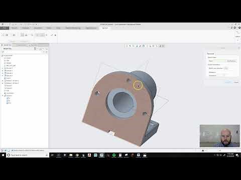The width and height of the screenshot is (241, 180).
Task: Open the File menu tab
Action: [5, 28]
